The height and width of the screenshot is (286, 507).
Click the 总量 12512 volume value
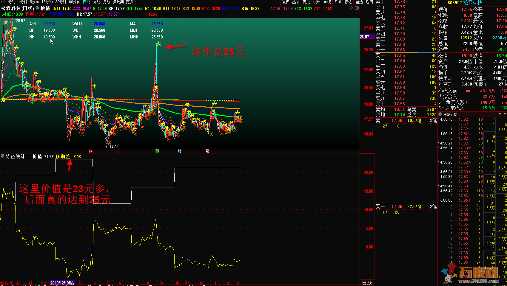466,38
